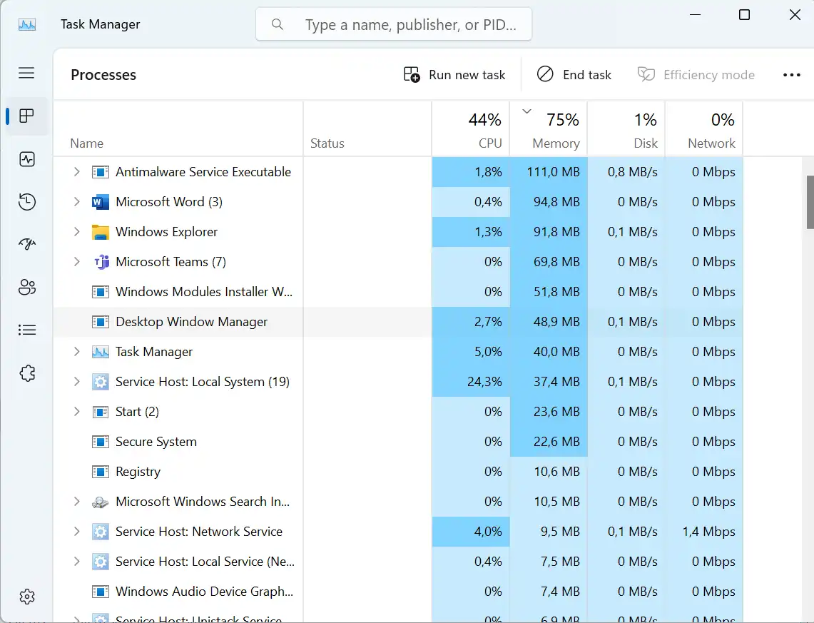The image size is (814, 623).
Task: Open the three-dot more options menu
Action: click(x=792, y=75)
